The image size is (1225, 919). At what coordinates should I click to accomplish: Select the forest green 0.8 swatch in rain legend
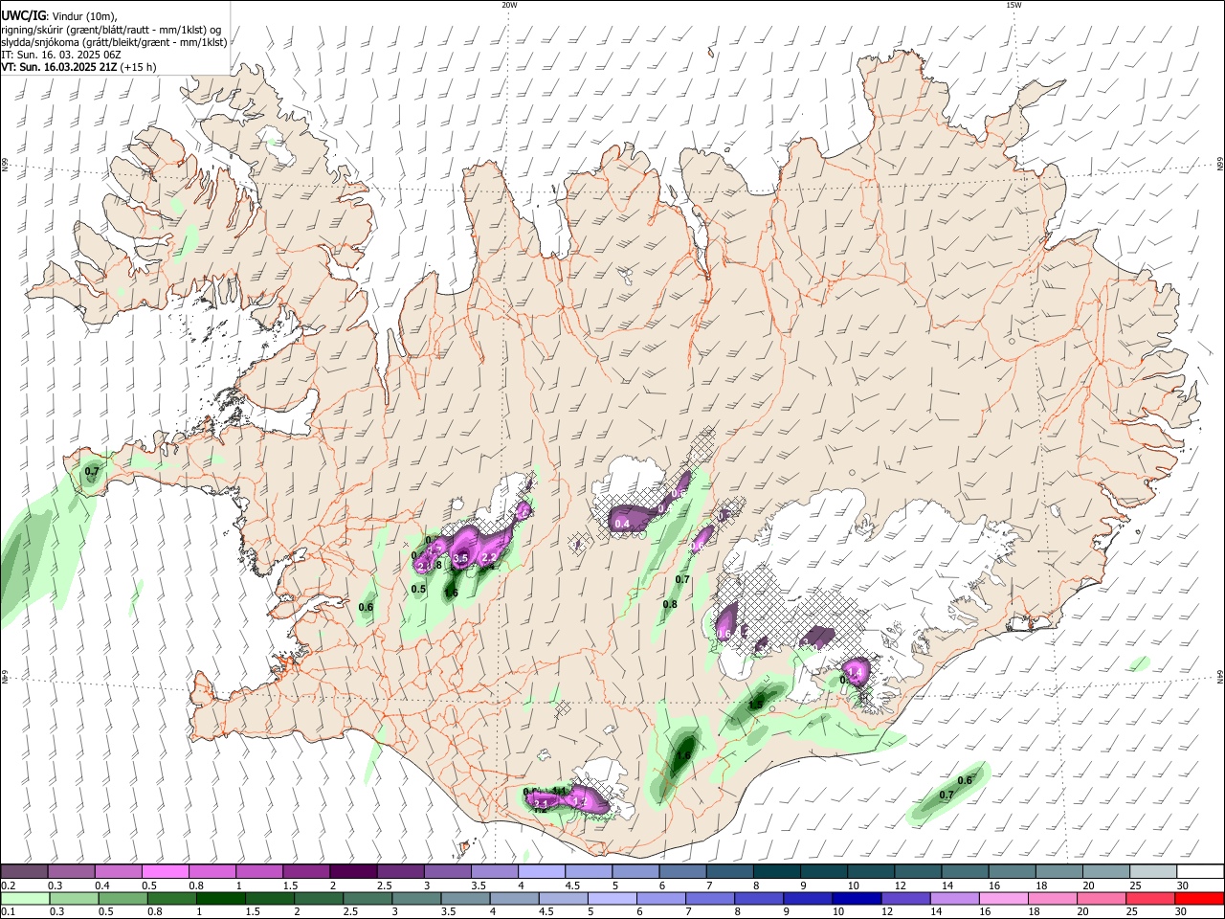pyautogui.click(x=172, y=898)
